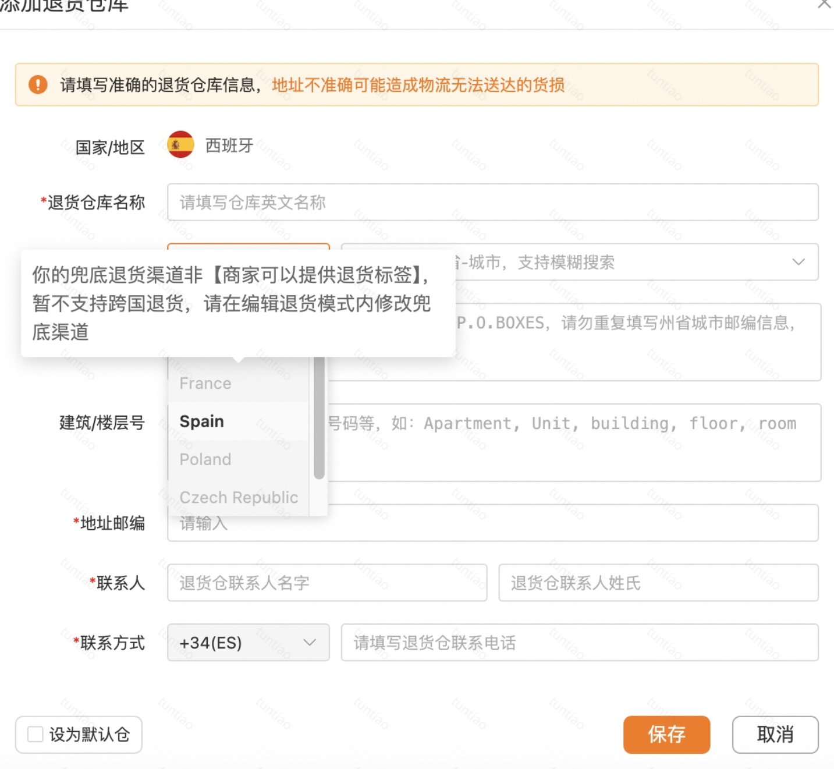Expand the 州省-城市 dropdown chevron
This screenshot has height=769, width=834.
click(x=798, y=263)
